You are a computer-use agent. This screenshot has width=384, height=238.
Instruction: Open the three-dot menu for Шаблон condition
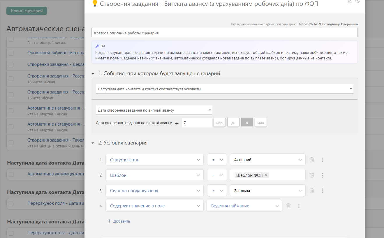click(x=322, y=175)
